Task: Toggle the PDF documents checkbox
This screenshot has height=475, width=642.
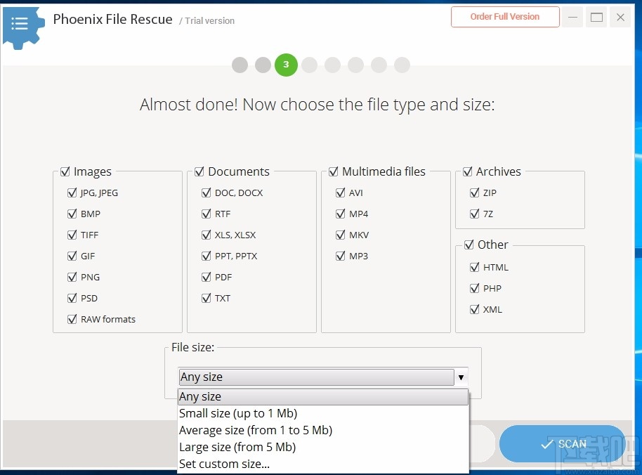Action: [207, 277]
